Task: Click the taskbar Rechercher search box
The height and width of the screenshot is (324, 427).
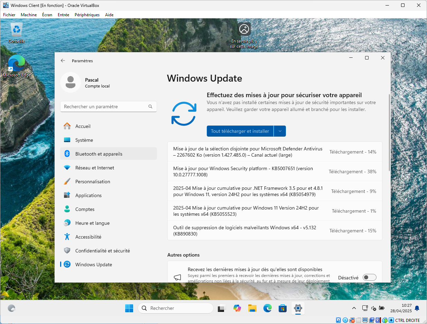Action: tap(176, 308)
